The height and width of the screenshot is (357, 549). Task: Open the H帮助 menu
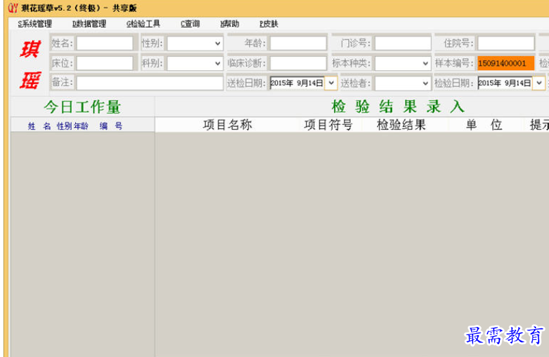click(229, 24)
